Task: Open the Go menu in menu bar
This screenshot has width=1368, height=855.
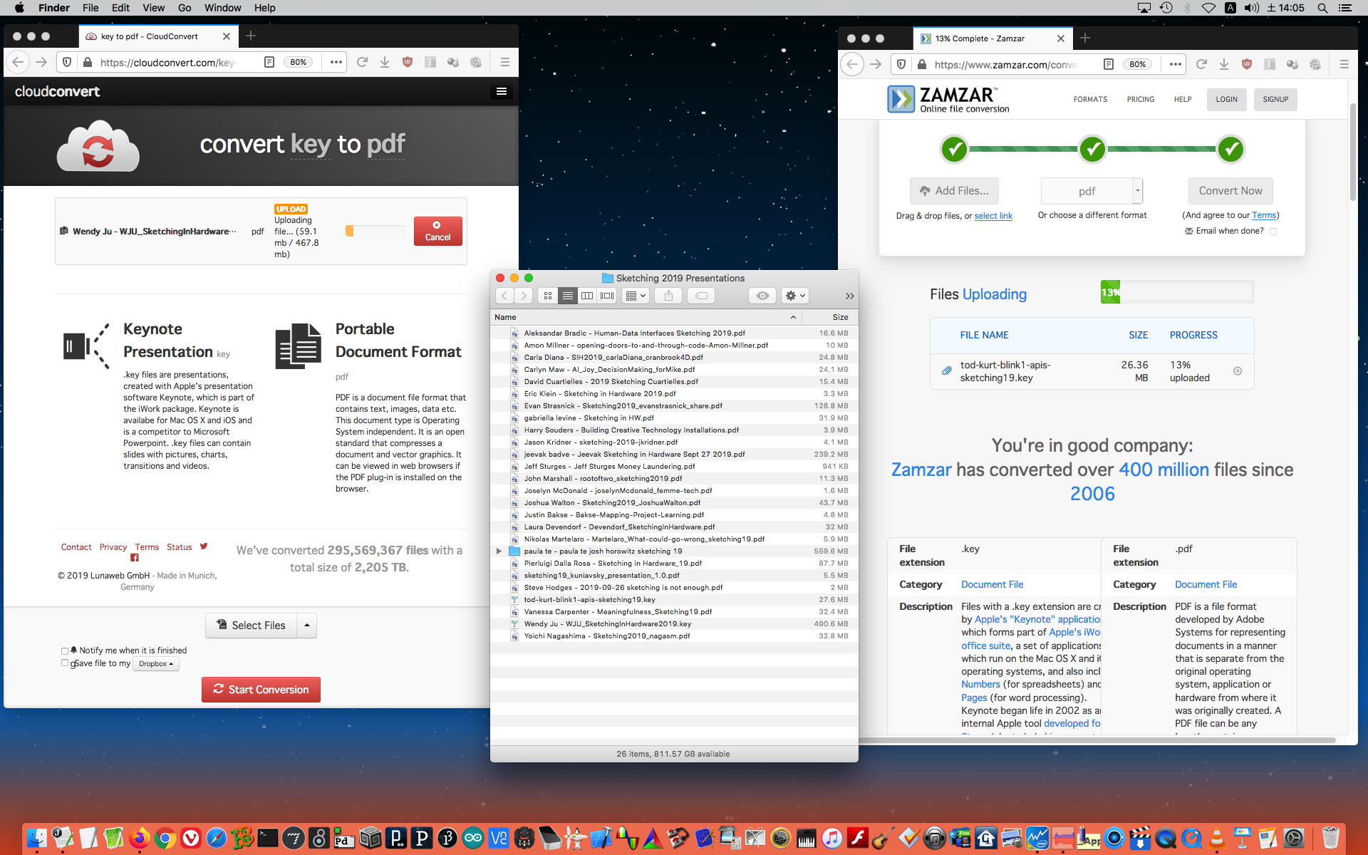Action: (185, 8)
